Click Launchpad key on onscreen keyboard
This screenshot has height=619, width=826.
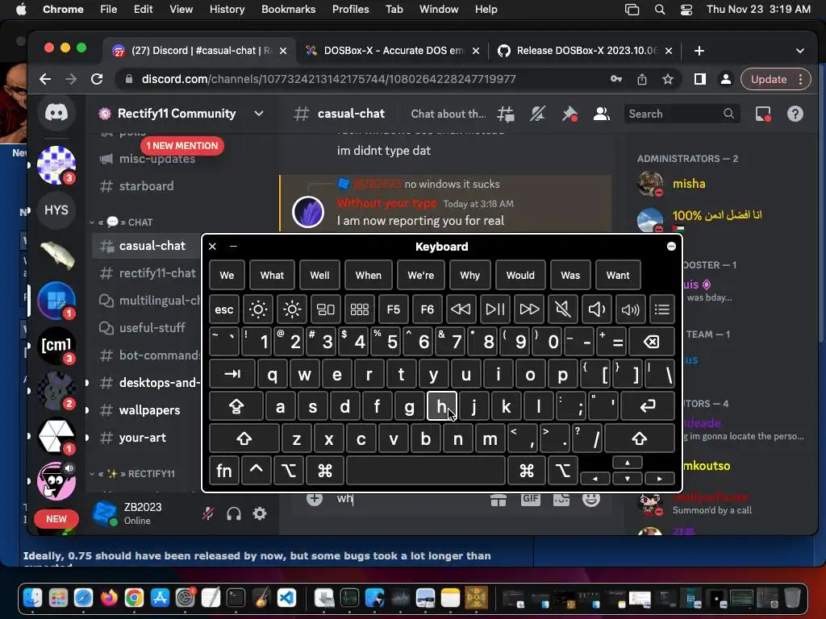click(x=359, y=309)
